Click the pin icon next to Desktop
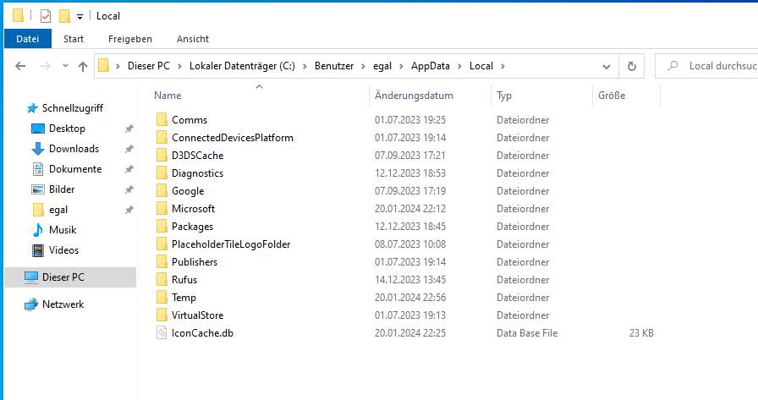758x400 pixels. 129,129
